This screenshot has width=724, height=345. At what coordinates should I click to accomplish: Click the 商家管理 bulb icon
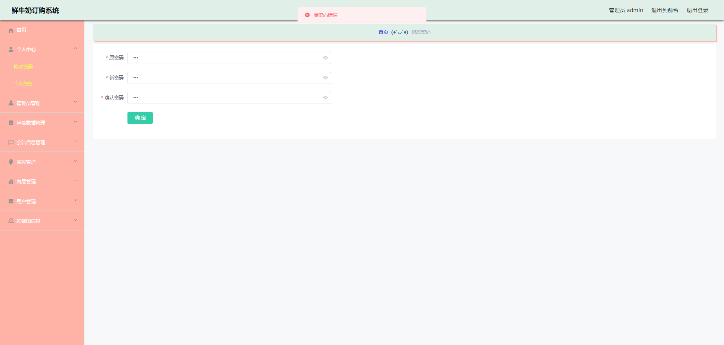coord(11,162)
